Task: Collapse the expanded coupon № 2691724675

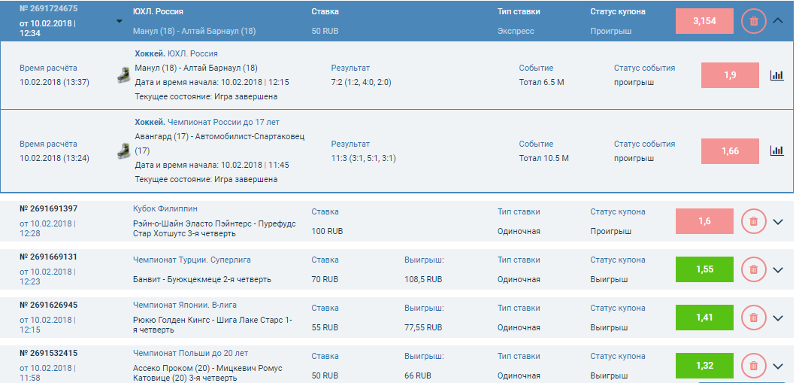Action: point(778,21)
